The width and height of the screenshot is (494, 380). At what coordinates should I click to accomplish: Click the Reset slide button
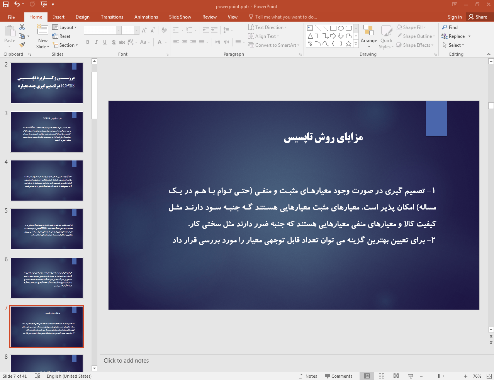pyautogui.click(x=62, y=36)
